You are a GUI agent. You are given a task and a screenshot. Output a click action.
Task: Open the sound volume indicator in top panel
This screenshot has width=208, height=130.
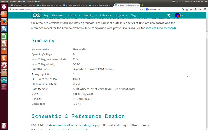[181, 2]
